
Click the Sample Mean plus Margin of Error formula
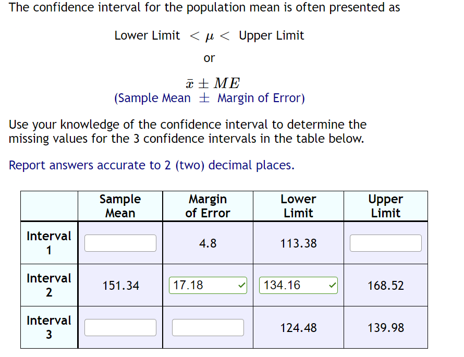click(x=209, y=98)
